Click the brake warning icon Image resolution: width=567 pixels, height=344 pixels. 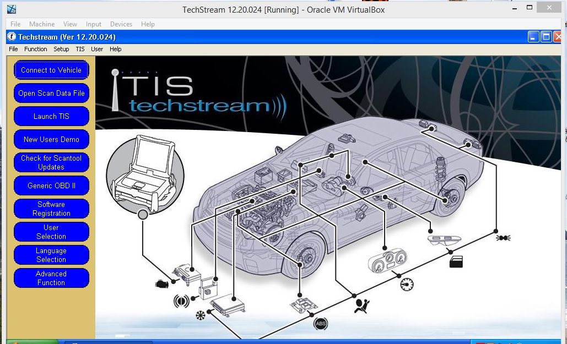click(181, 301)
